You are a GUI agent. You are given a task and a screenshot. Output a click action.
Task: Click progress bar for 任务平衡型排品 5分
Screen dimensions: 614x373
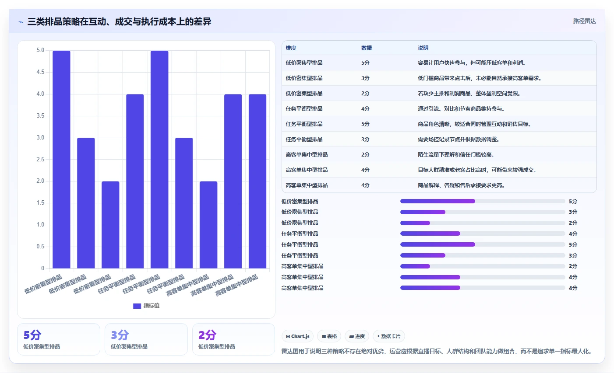483,244
